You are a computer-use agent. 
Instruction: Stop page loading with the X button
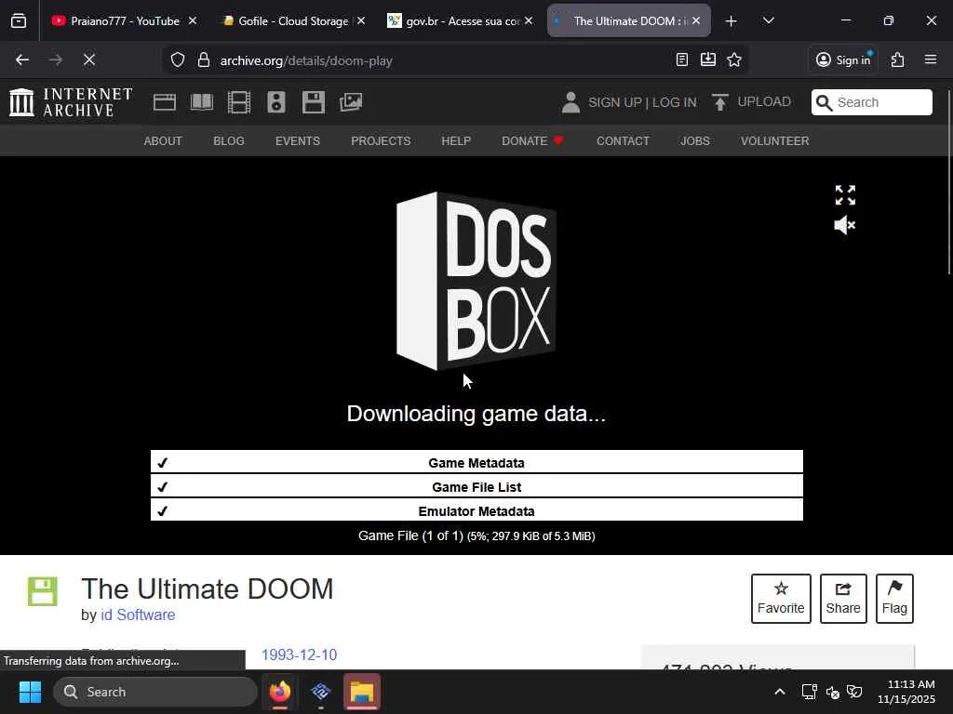88,59
